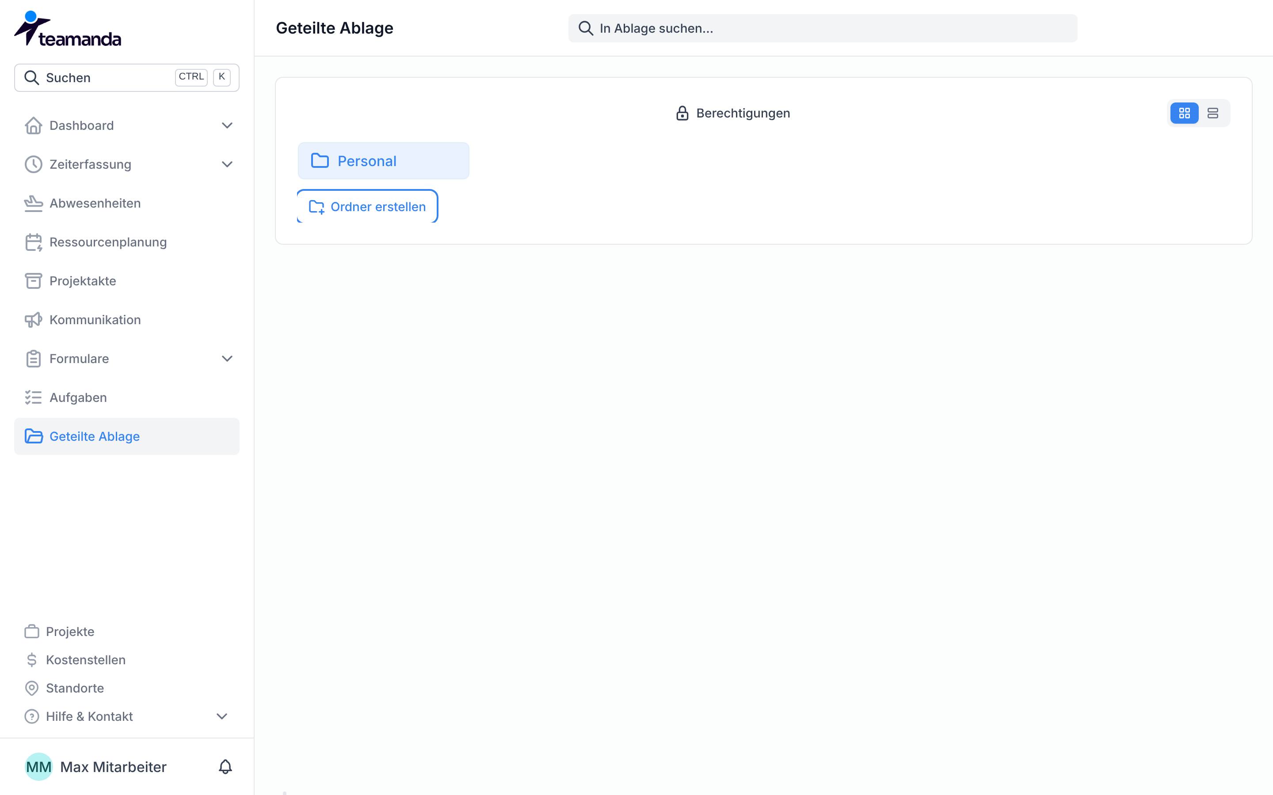The image size is (1273, 795).
Task: Click the lock icon beside Berechtigungen
Action: tap(682, 113)
